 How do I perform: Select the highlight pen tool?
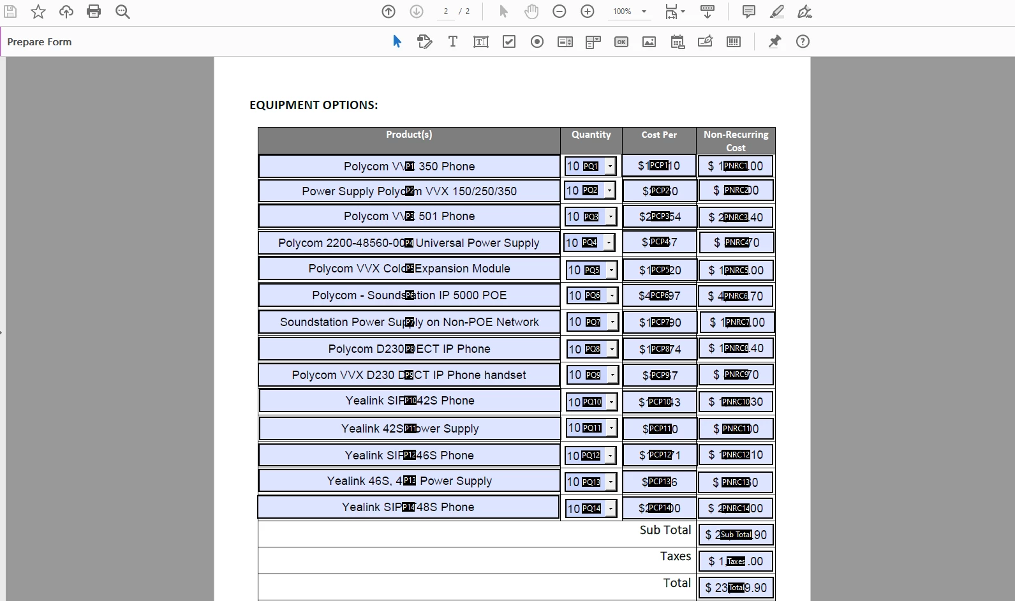point(777,11)
